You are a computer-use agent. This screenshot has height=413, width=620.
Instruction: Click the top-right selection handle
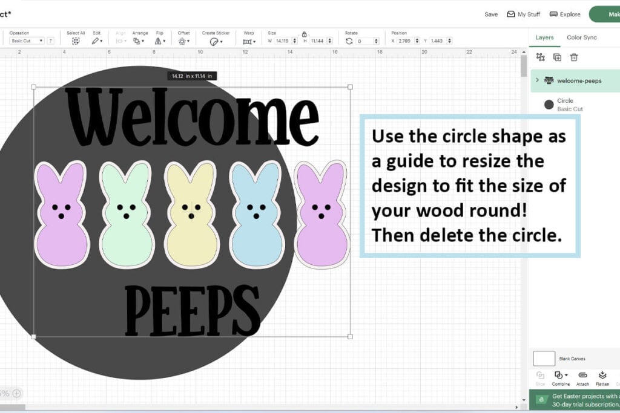(350, 87)
